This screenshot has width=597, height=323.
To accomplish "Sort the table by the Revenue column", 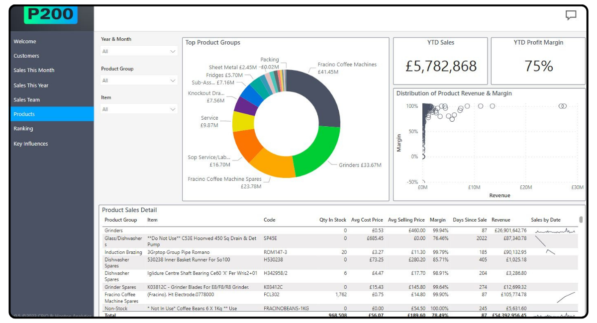I will 501,220.
